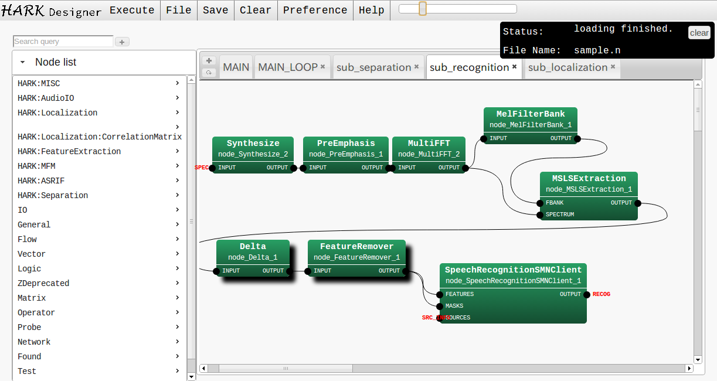Close the sub_localization tab
Screen dimensions: 717x381
[613, 67]
